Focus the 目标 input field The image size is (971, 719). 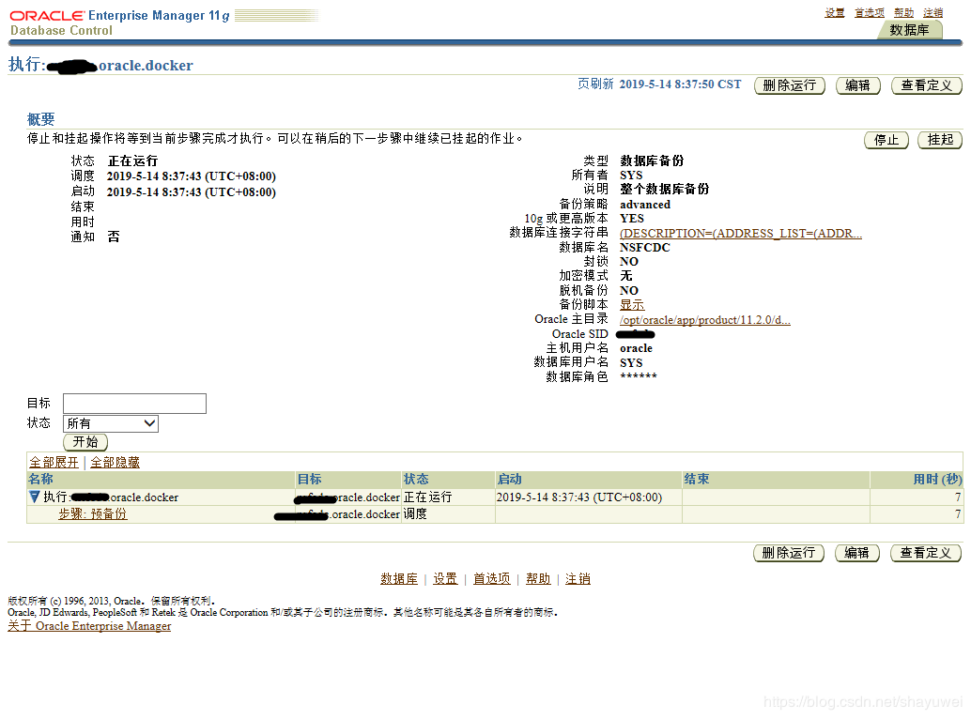pos(134,404)
